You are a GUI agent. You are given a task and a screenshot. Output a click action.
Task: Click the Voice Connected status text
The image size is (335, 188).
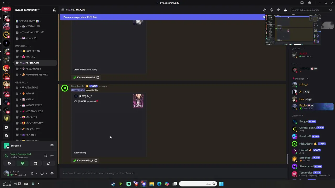click(x=20, y=154)
